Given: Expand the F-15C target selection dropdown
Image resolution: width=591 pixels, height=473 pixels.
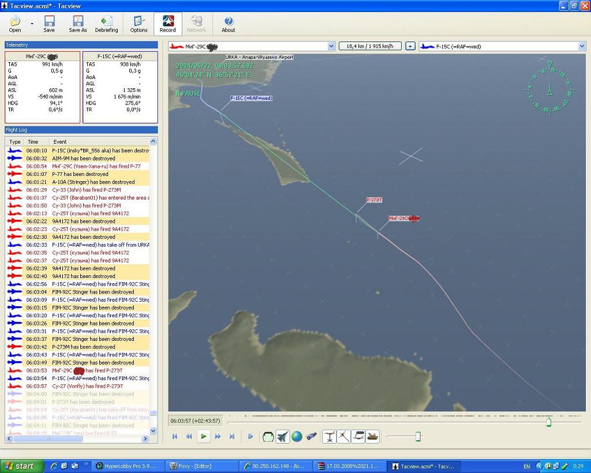Looking at the screenshot, I should click(582, 46).
